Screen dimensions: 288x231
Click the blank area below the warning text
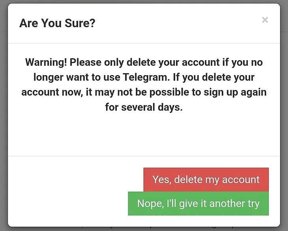click(144, 134)
